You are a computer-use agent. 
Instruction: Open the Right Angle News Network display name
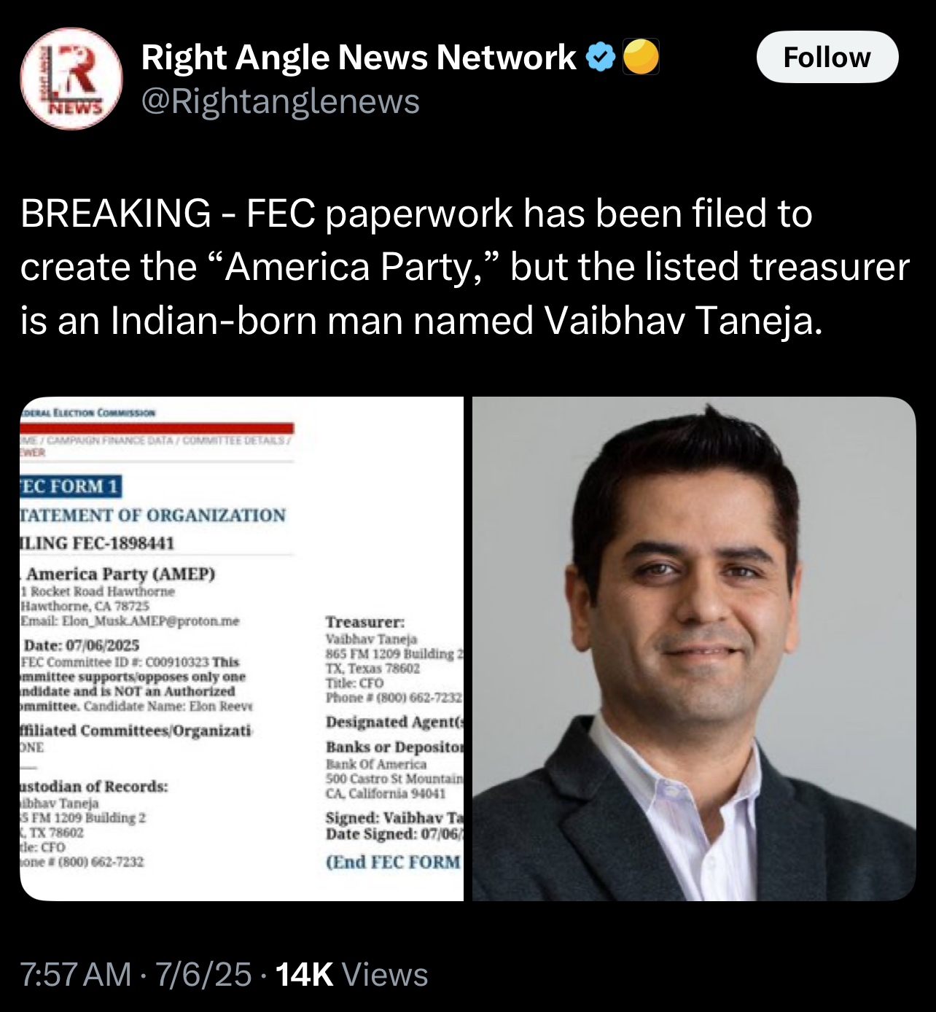(x=359, y=57)
